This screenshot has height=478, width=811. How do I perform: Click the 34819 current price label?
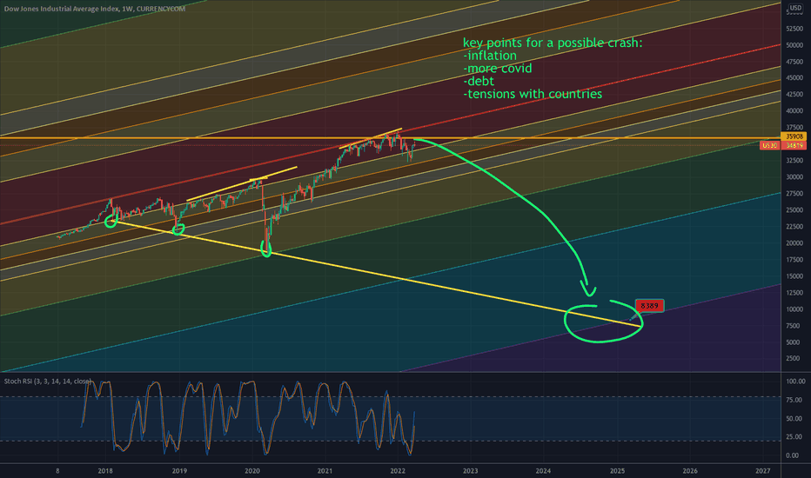pyautogui.click(x=794, y=146)
